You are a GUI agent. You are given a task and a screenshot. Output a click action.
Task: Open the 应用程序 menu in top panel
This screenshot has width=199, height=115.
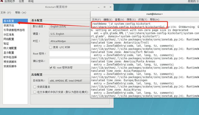[x=10, y=1]
